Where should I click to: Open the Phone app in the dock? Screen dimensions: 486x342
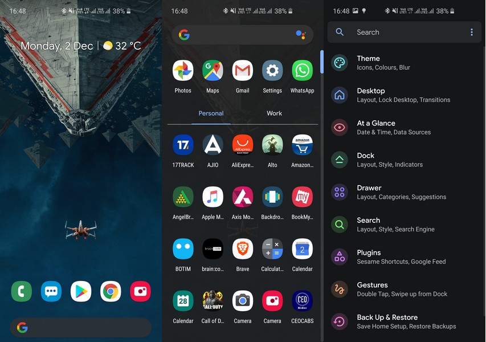click(x=22, y=291)
